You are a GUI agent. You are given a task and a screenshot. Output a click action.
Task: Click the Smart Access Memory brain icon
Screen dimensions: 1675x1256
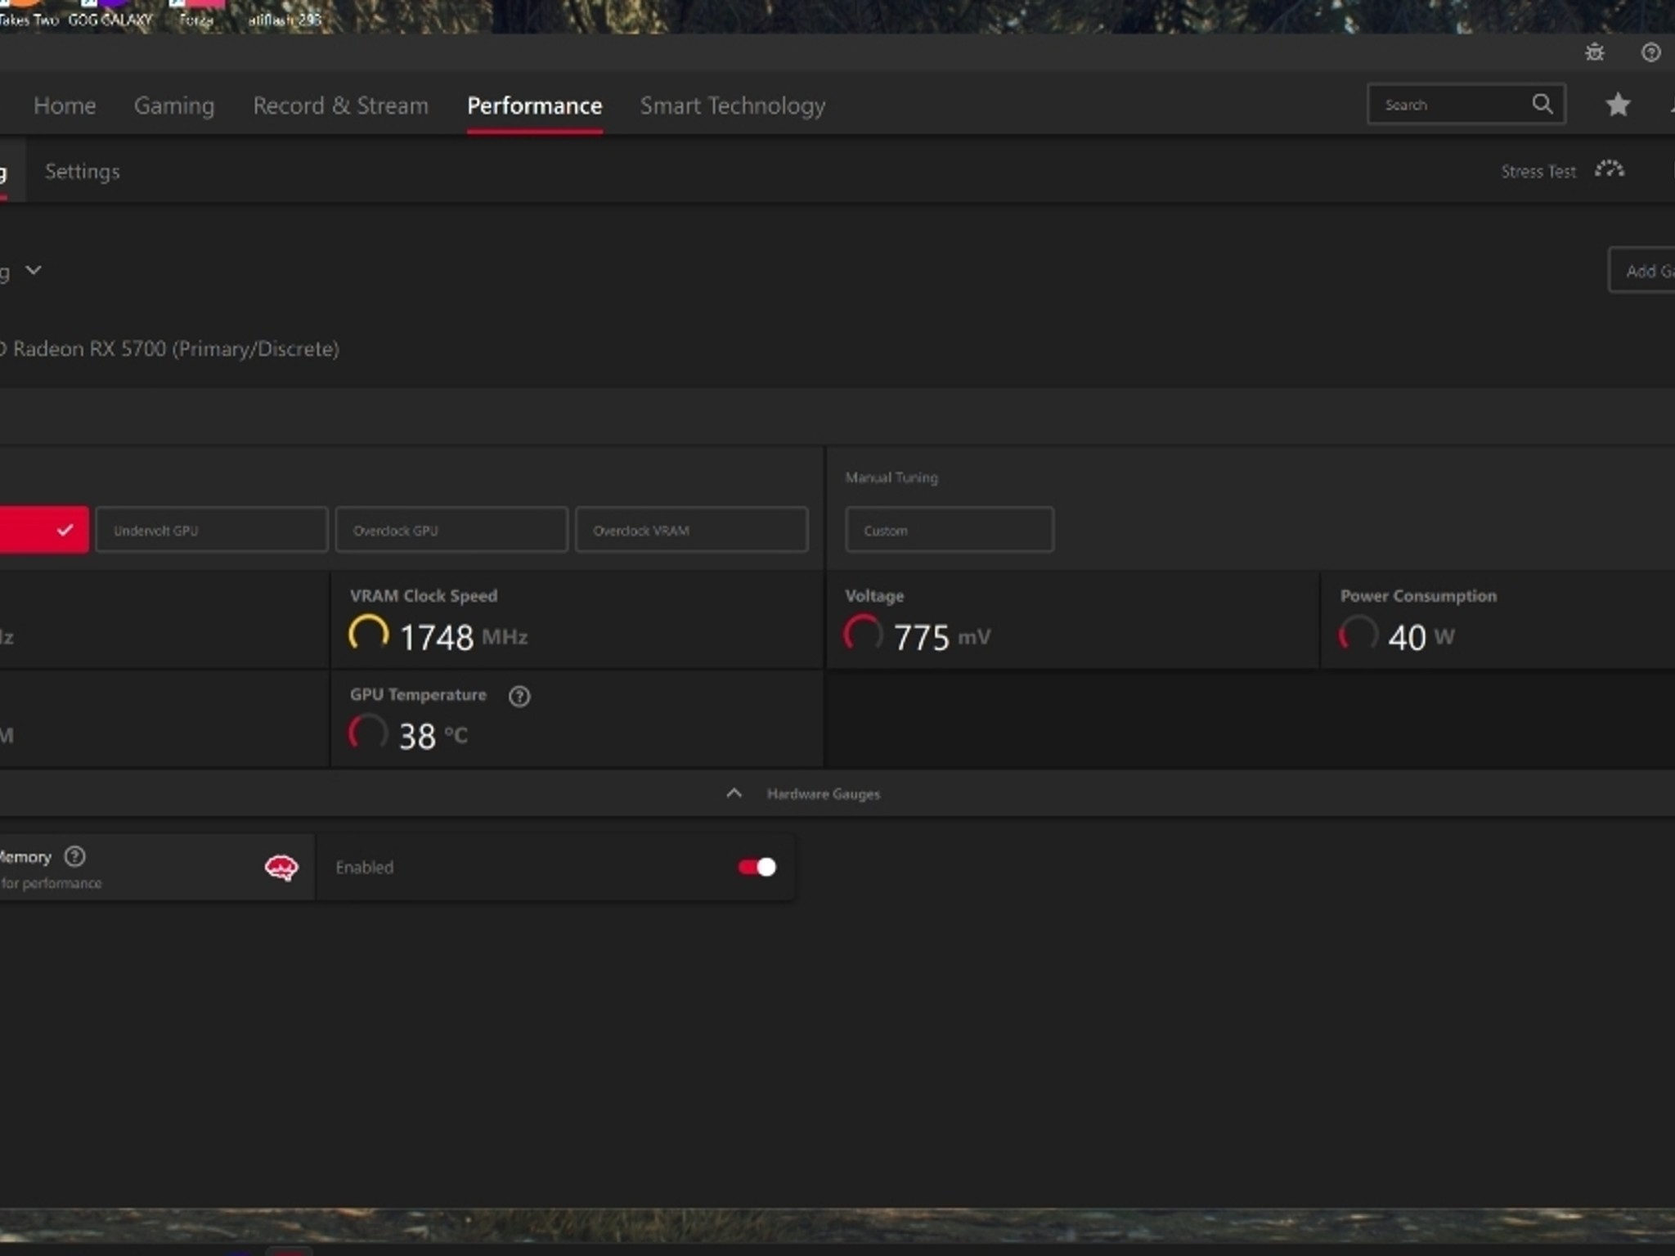point(281,867)
